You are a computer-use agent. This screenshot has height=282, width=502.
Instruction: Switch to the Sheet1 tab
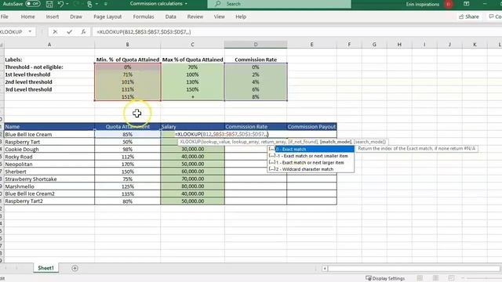(45, 268)
